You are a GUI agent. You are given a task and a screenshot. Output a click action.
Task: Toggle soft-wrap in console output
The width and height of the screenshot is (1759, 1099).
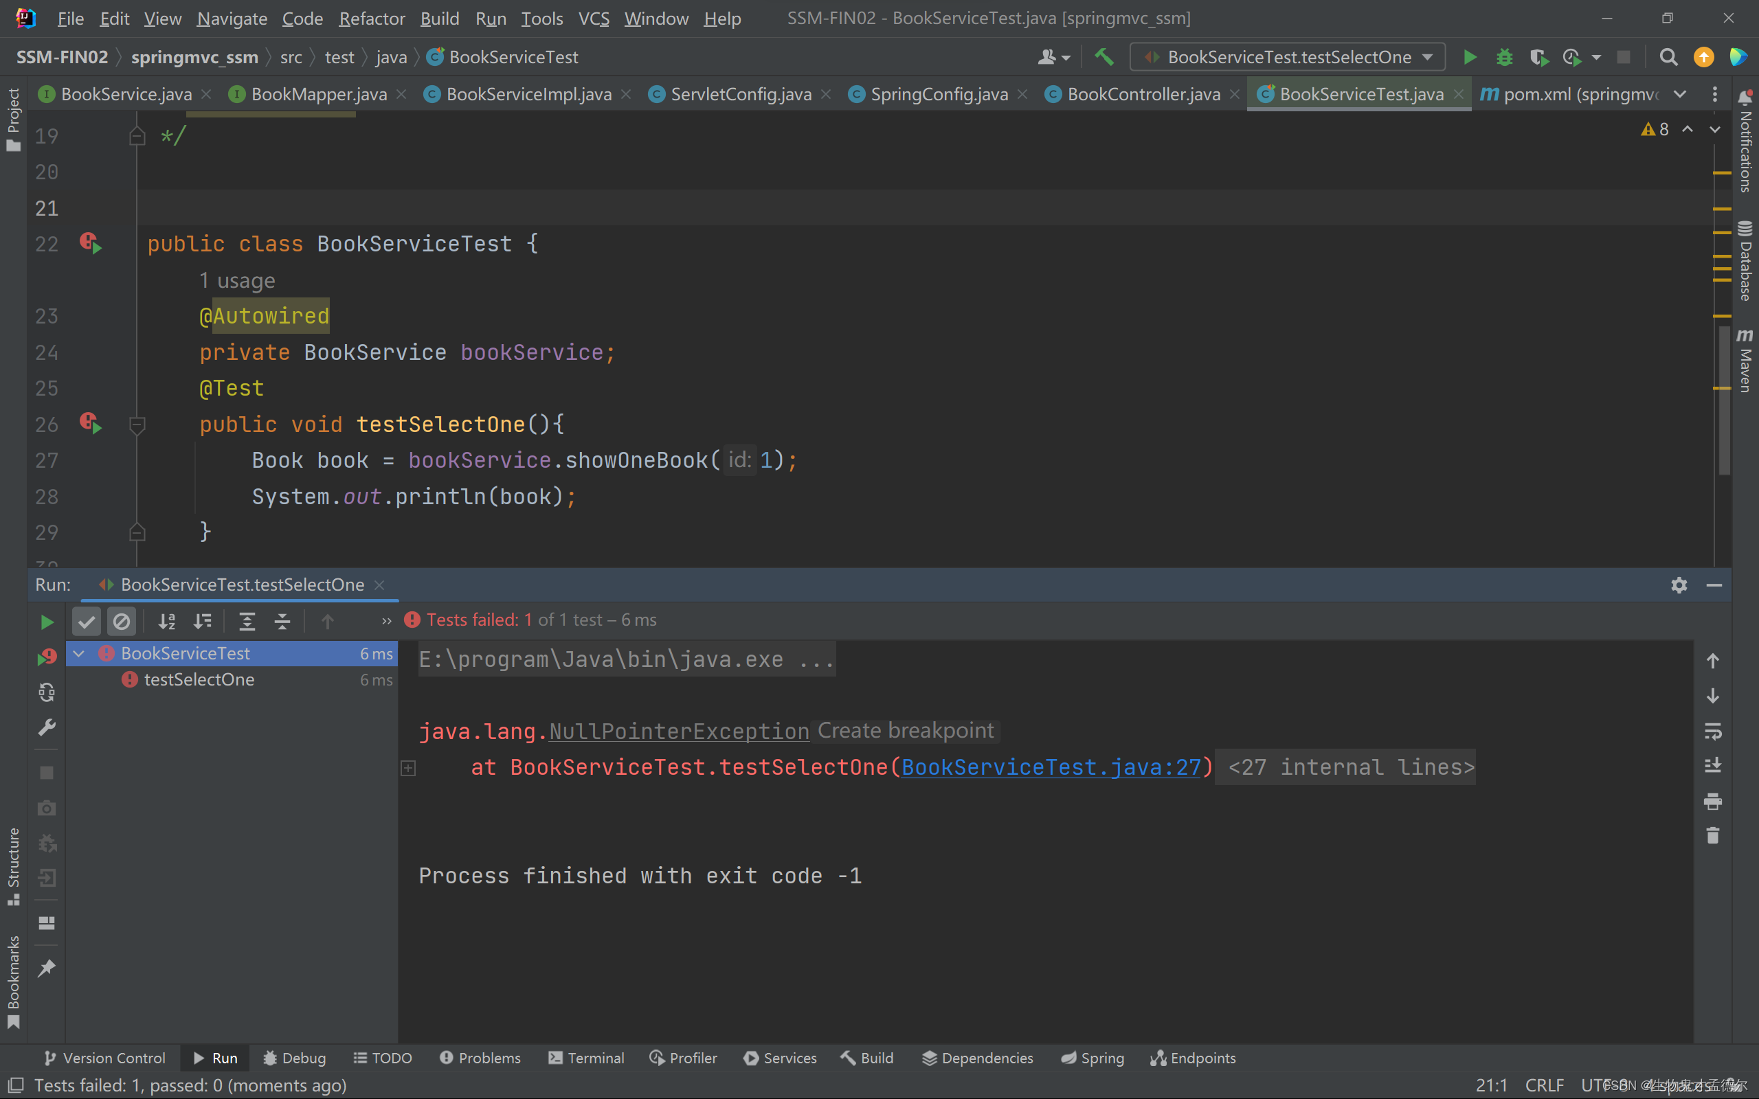1712,732
